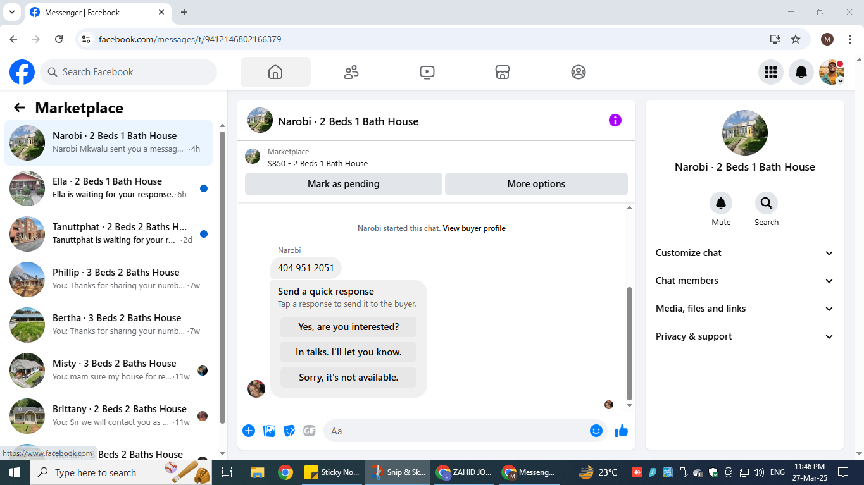Send 'In talks. I'll let you know.' response
Viewport: 864px width, 485px height.
(348, 352)
